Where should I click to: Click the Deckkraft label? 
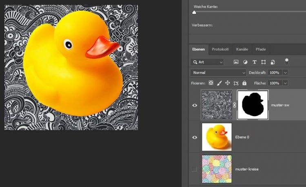(x=257, y=73)
